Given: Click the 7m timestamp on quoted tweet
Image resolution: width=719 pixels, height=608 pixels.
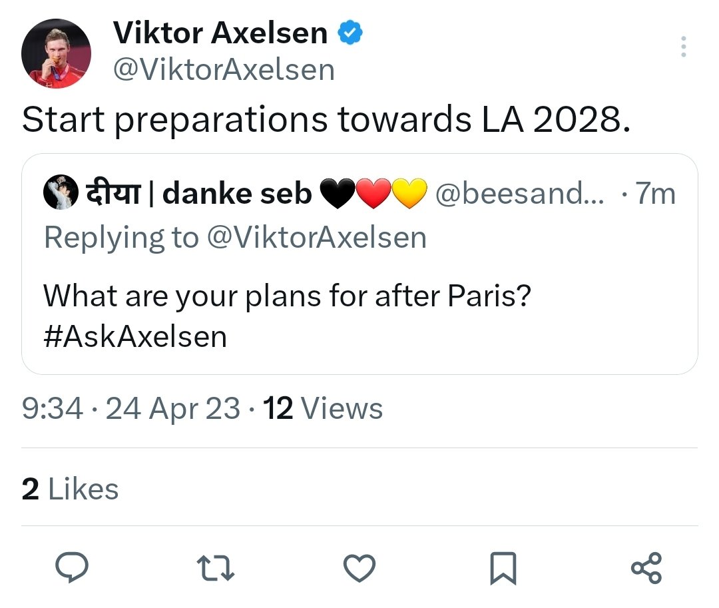Looking at the screenshot, I should click(x=655, y=194).
